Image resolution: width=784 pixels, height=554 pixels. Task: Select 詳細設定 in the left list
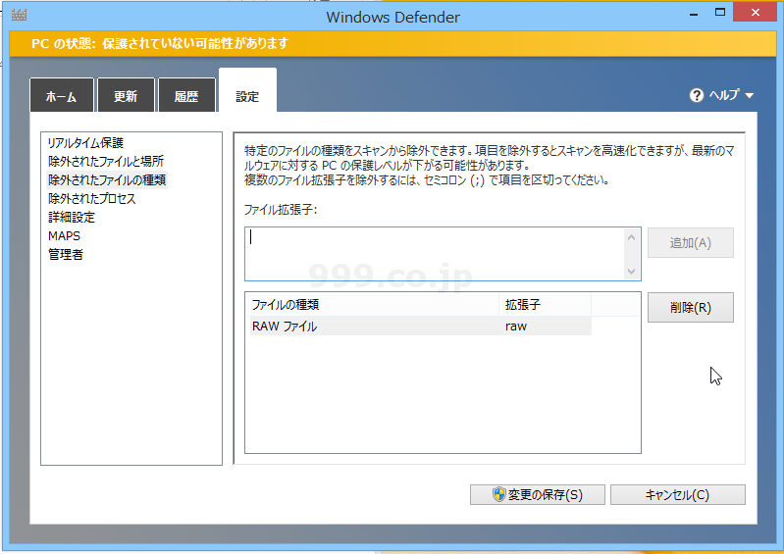coord(72,218)
